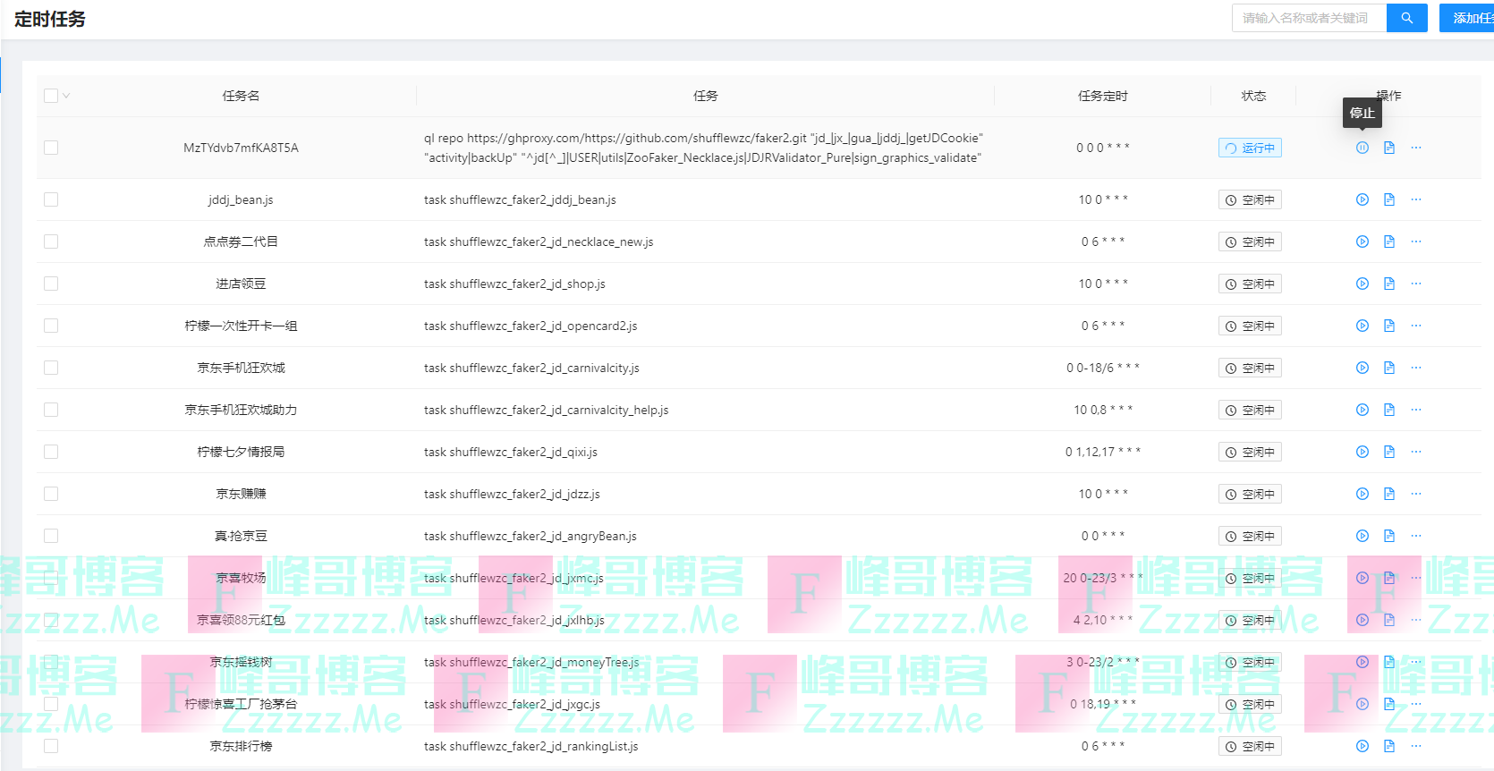Click the 添加任务 button

(1469, 18)
